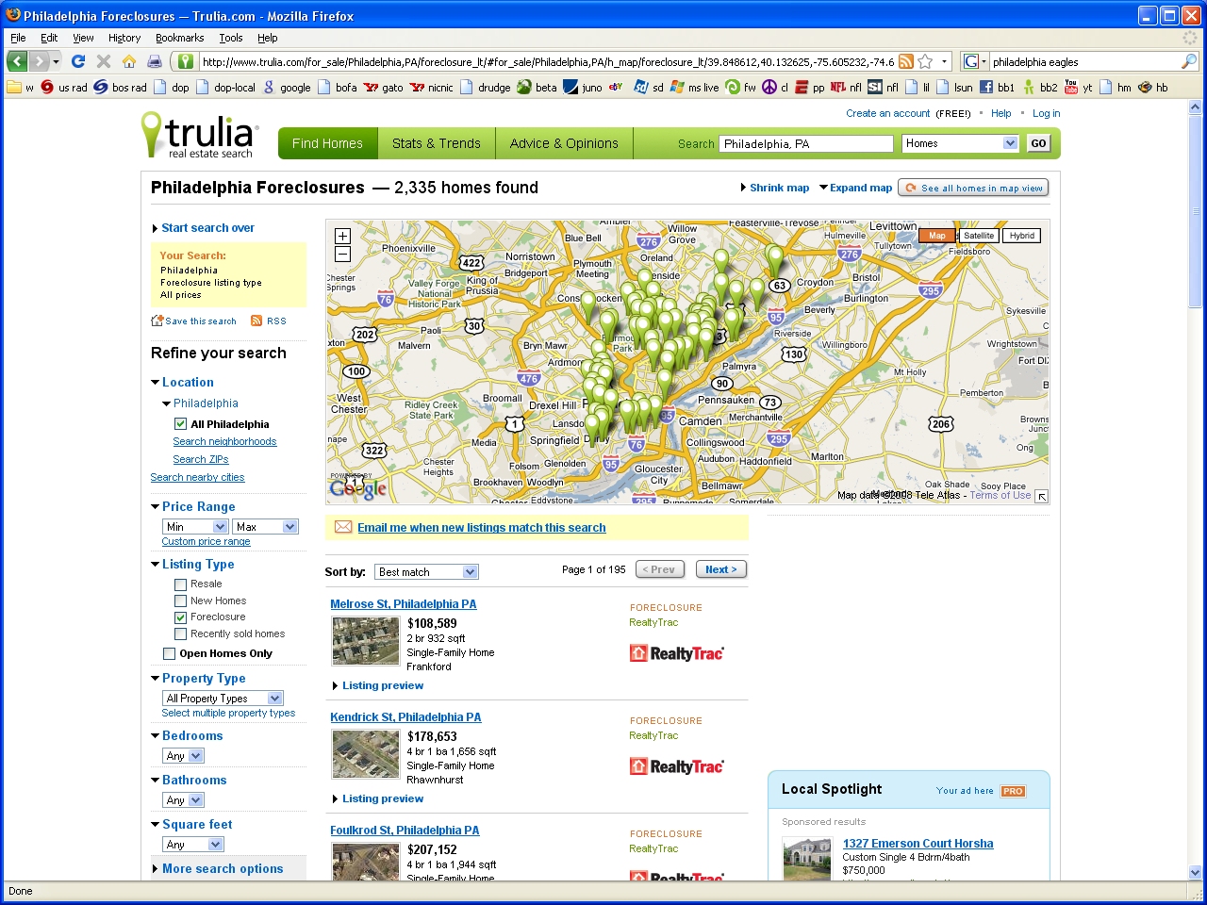This screenshot has width=1207, height=905.
Task: Open the Bathrooms Any dropdown
Action: tap(183, 800)
